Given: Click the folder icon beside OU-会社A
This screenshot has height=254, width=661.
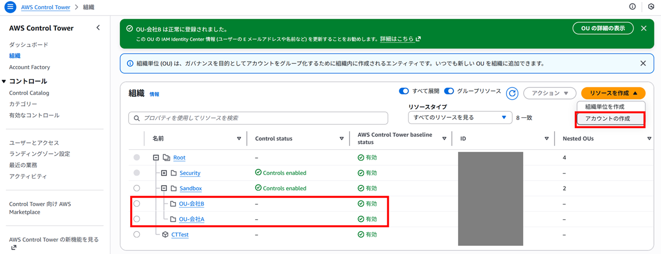Looking at the screenshot, I should [174, 219].
